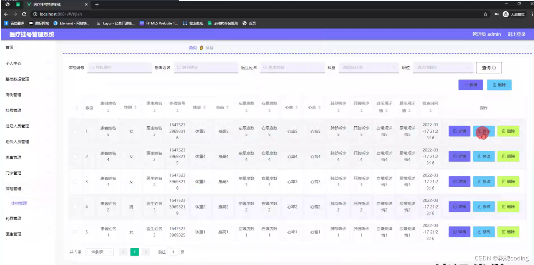Check the row for 患者姓名5
534x265 pixels.
(75, 131)
